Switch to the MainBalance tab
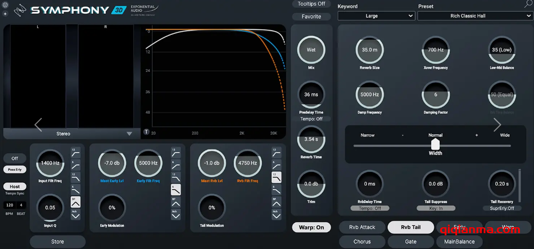Viewport: 534px width, 249px height. 459,242
